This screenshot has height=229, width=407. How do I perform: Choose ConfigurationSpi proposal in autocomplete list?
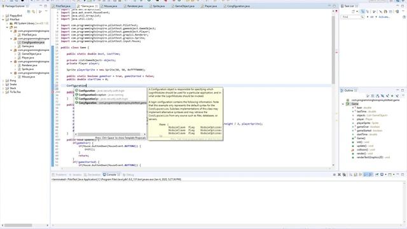(111, 99)
